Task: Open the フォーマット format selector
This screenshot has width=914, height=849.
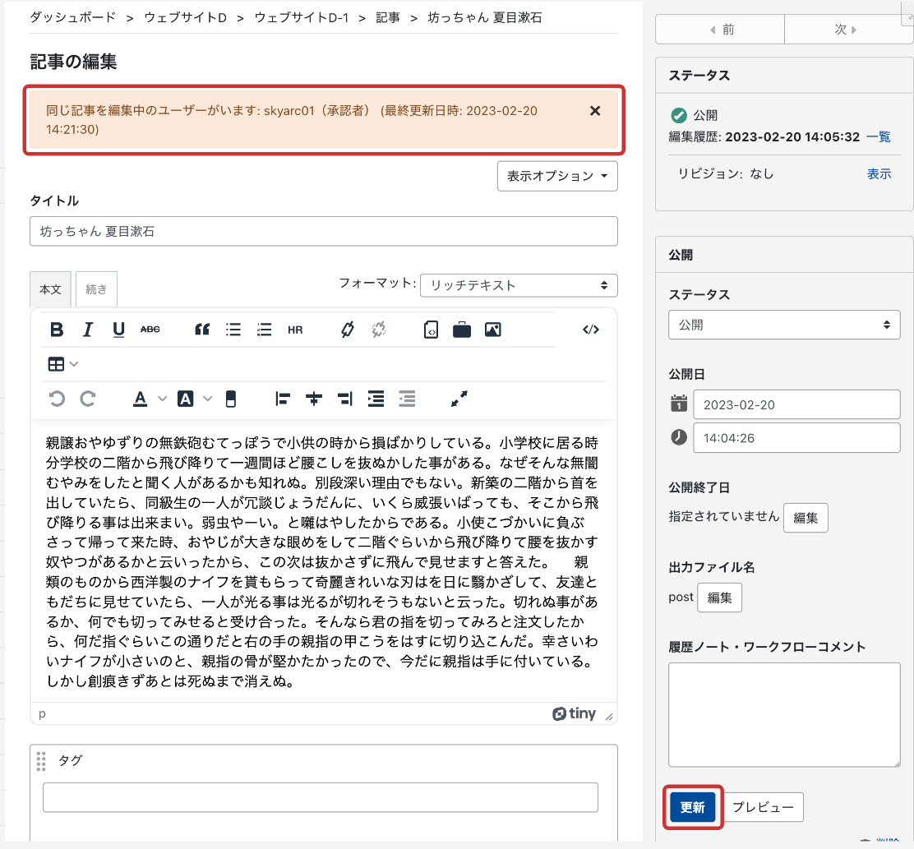Action: pos(518,285)
